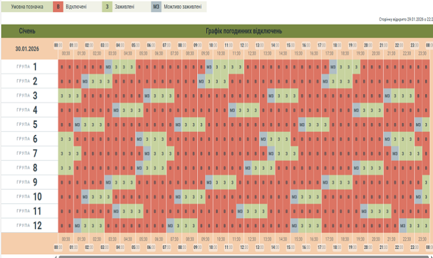Screen dimensions: 433x258
Task: Click the 22:00 marker in bottom timeline
Action: point(399,247)
